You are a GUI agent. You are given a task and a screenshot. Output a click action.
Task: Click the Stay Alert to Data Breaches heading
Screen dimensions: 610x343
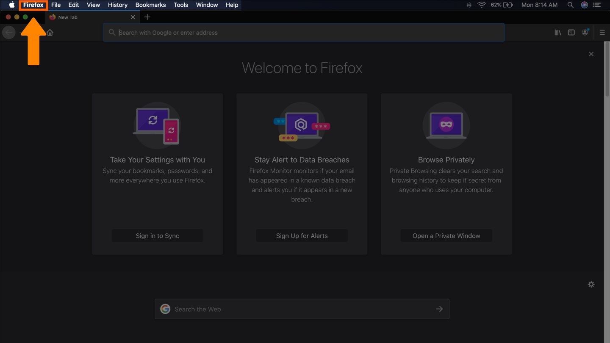point(302,160)
